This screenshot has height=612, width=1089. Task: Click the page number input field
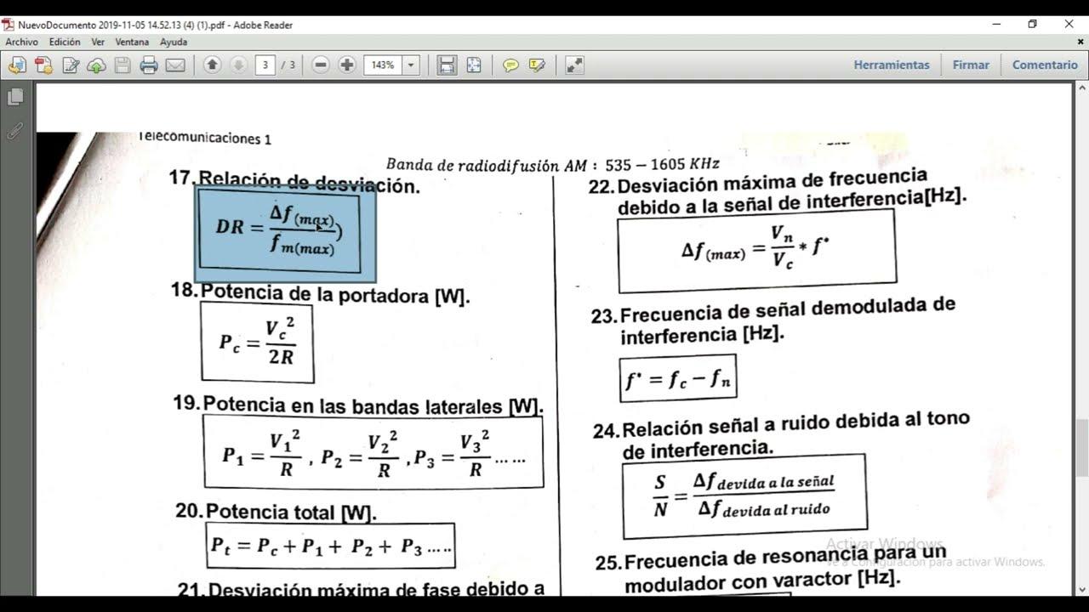(266, 65)
